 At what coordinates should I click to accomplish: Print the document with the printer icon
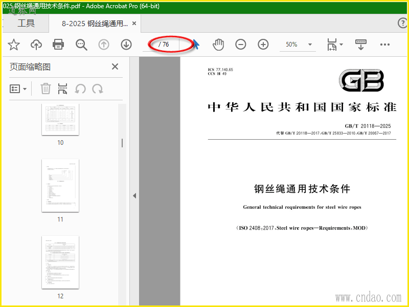(58, 45)
